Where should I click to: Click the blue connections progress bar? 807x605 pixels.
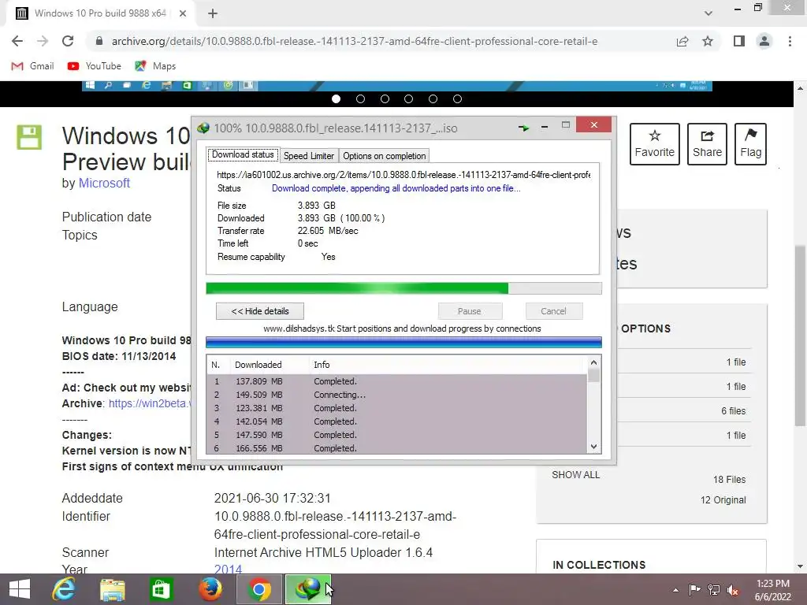pos(403,342)
